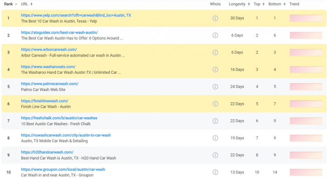Click the '19 Days' longevity value
The width and height of the screenshot is (327, 178).
[237, 138]
